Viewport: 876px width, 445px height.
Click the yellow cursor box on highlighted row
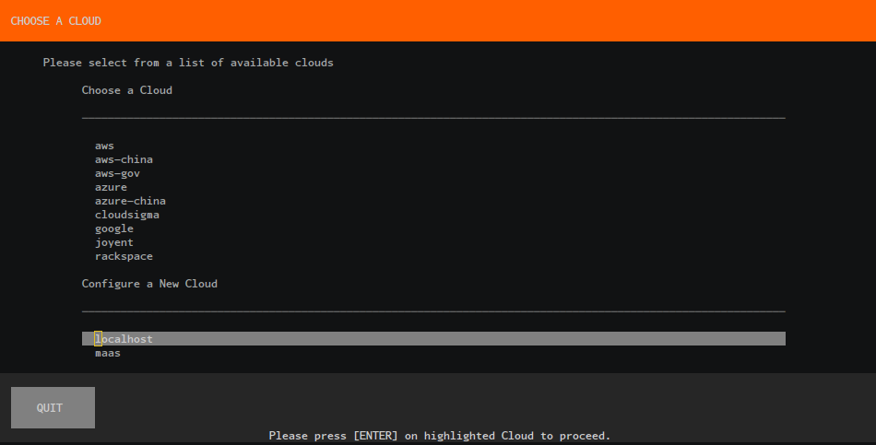(98, 339)
